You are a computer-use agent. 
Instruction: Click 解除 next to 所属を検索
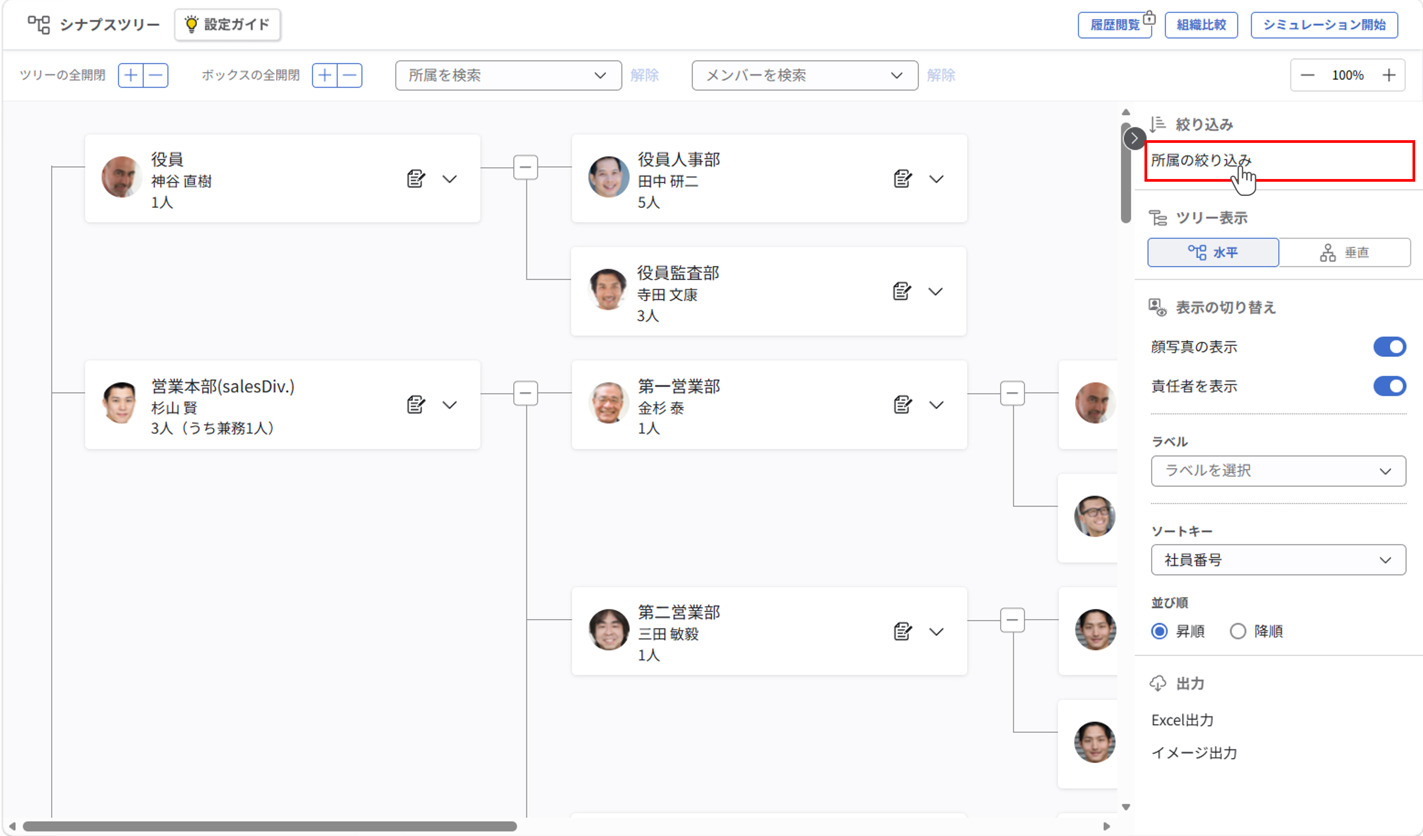click(x=644, y=75)
